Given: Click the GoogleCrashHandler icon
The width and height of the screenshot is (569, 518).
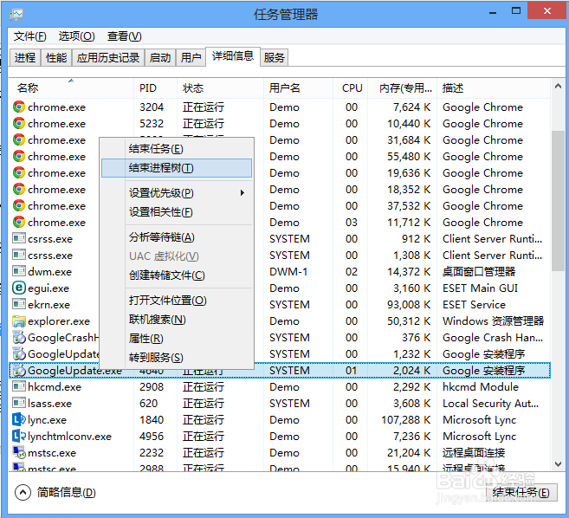Looking at the screenshot, I should coord(19,337).
